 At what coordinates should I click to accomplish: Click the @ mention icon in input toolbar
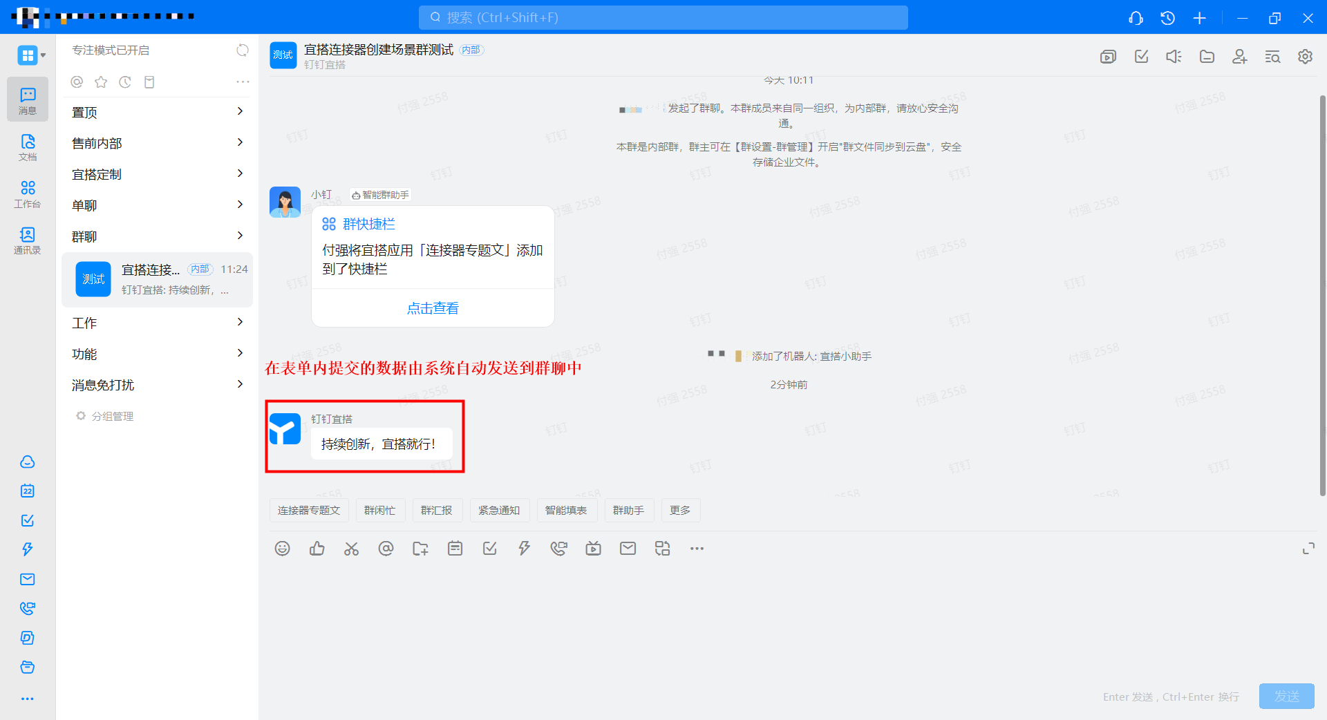click(x=386, y=549)
